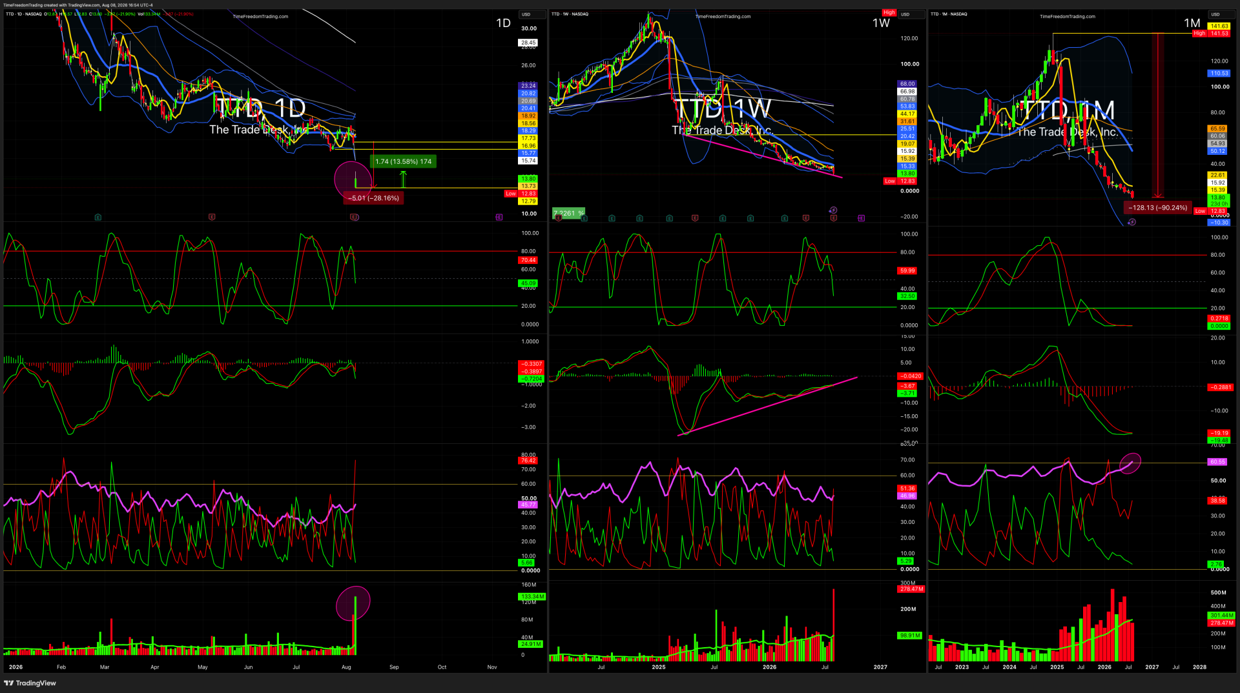Click the 2028 label on monthly time axis

[1199, 667]
